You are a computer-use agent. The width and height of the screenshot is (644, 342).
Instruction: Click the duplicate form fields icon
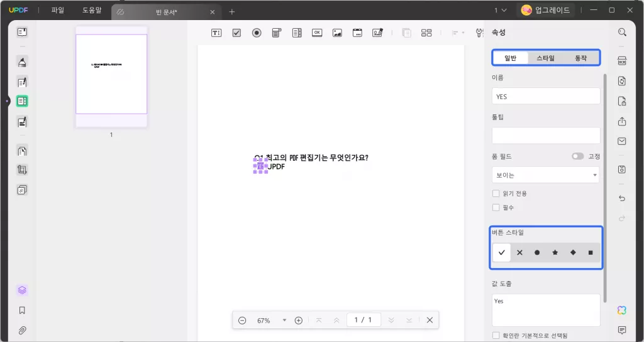point(407,33)
